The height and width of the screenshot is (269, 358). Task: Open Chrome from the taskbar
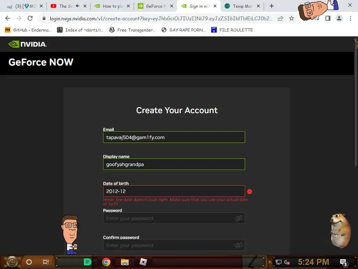pos(106,262)
